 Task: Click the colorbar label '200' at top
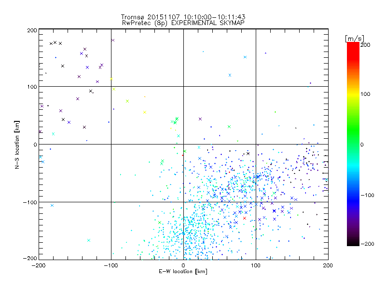(365, 45)
